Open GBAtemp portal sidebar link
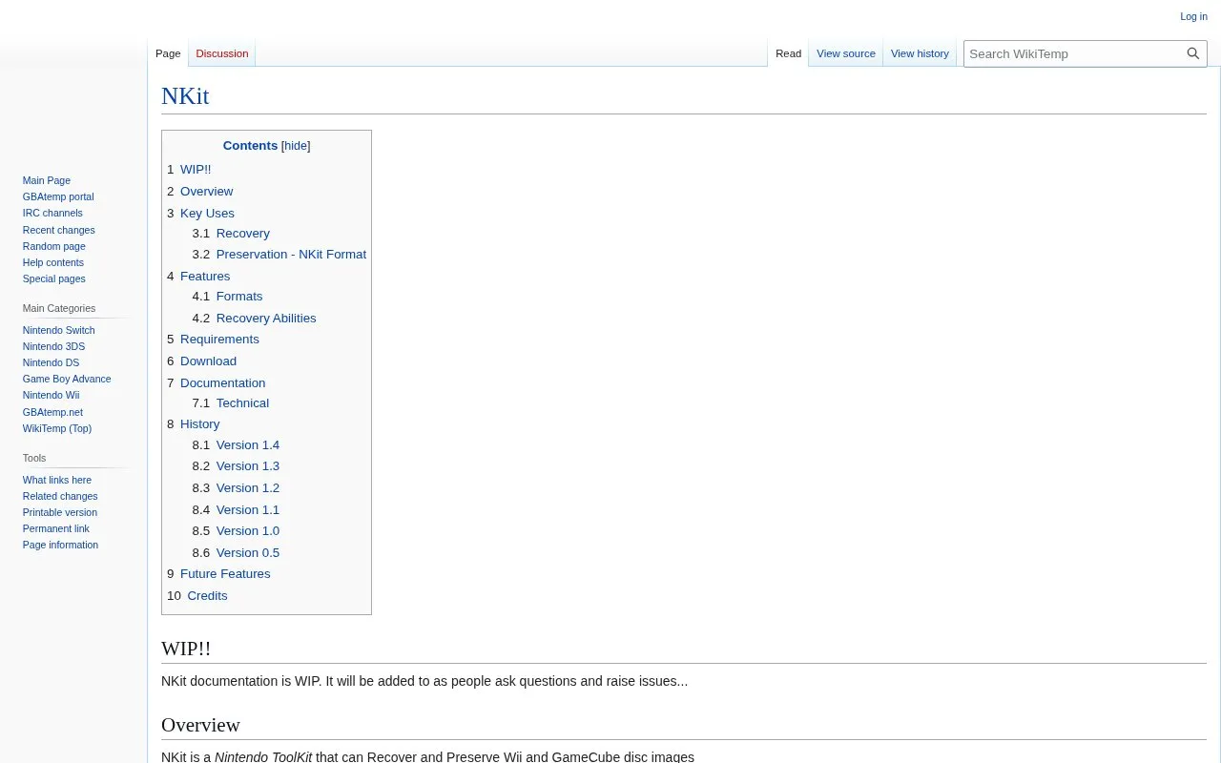 coord(58,196)
